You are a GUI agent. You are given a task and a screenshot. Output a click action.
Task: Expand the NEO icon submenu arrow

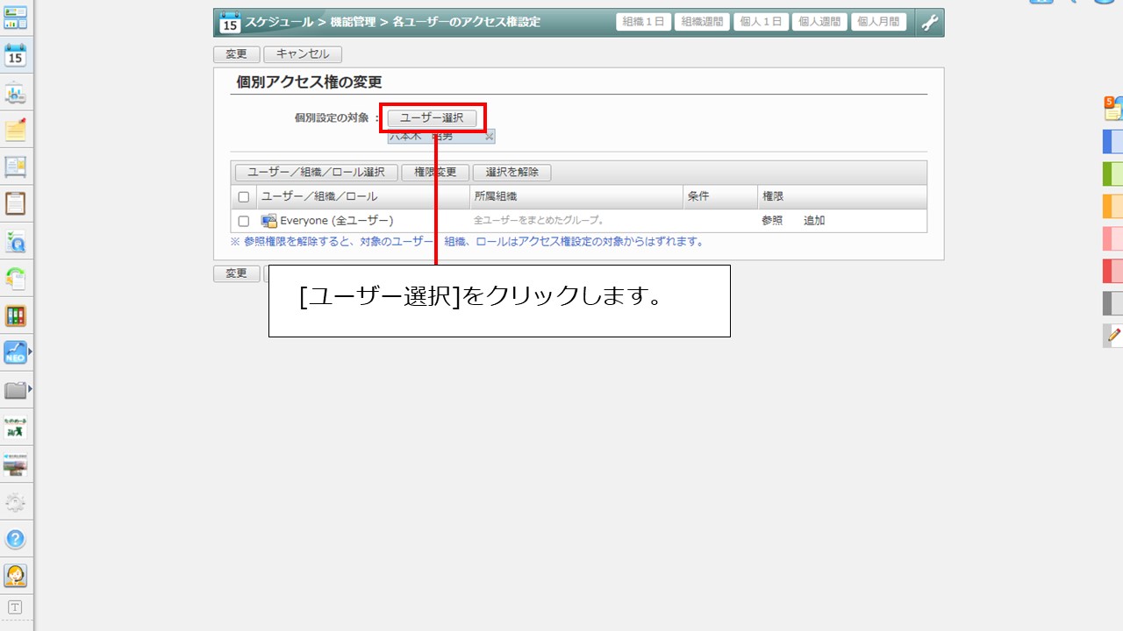tap(31, 352)
